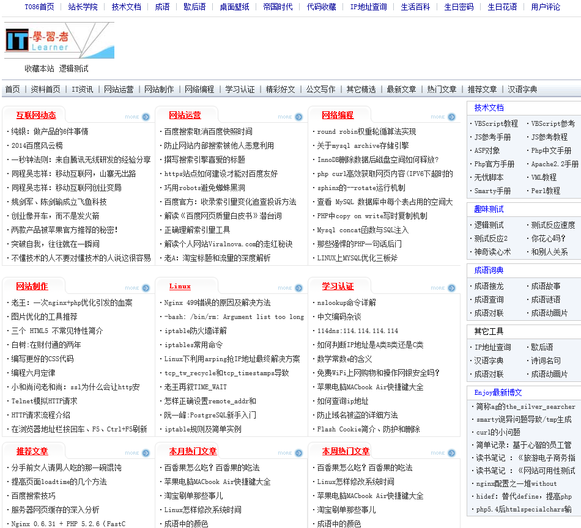
Task: Open article 编程六月定律
Action: point(34,373)
